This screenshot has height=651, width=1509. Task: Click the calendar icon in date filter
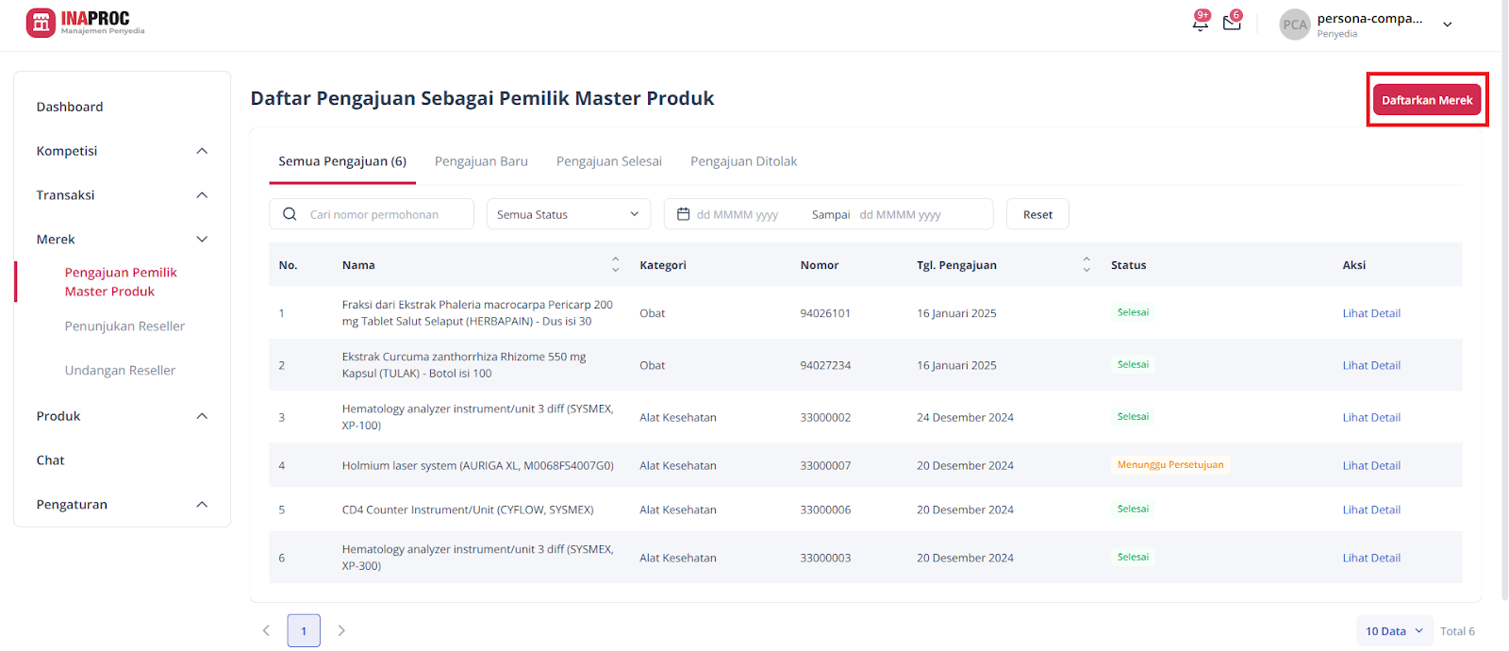[684, 214]
